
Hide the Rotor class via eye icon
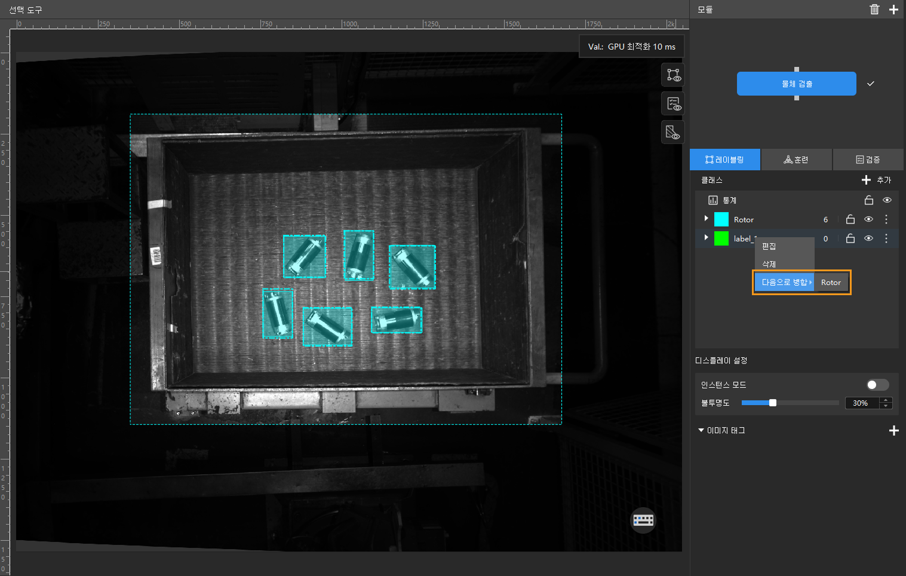click(x=868, y=219)
